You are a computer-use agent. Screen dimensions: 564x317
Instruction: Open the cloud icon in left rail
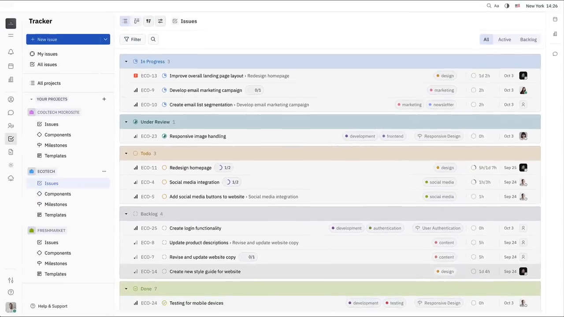pyautogui.click(x=11, y=178)
